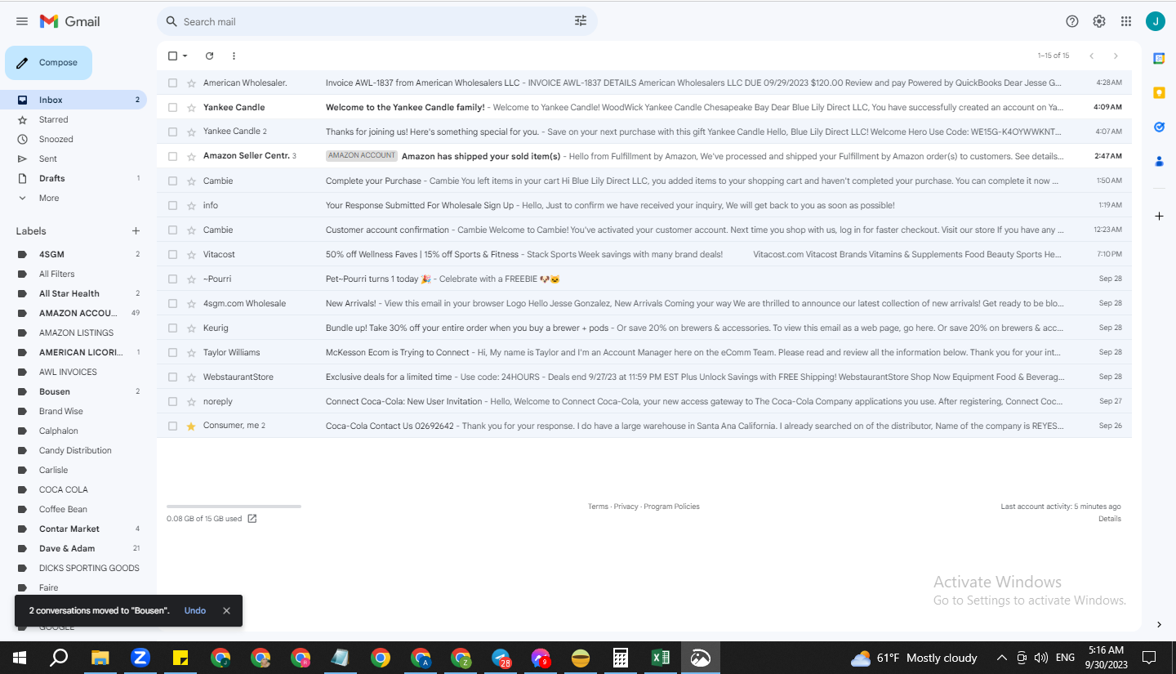This screenshot has width=1176, height=674.
Task: Click the Search mail field
Action: click(376, 21)
